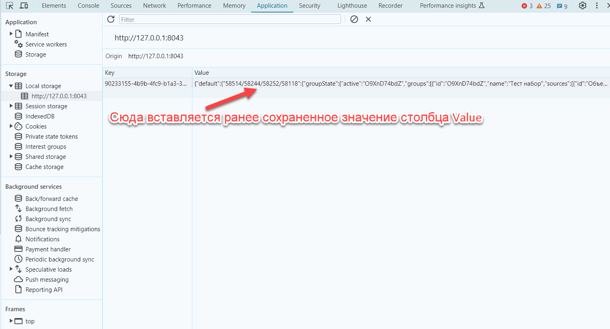610x329 pixels.
Task: Click the red error count badge
Action: coord(527,6)
